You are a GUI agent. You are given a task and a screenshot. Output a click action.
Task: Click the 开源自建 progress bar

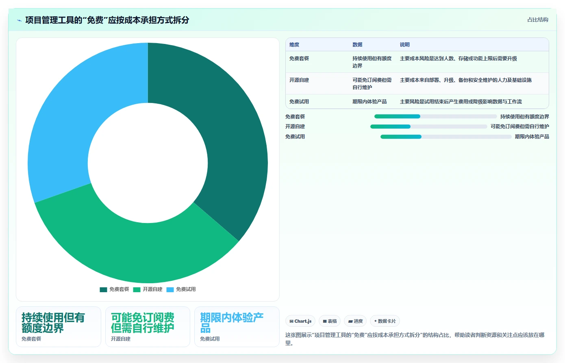pyautogui.click(x=428, y=127)
